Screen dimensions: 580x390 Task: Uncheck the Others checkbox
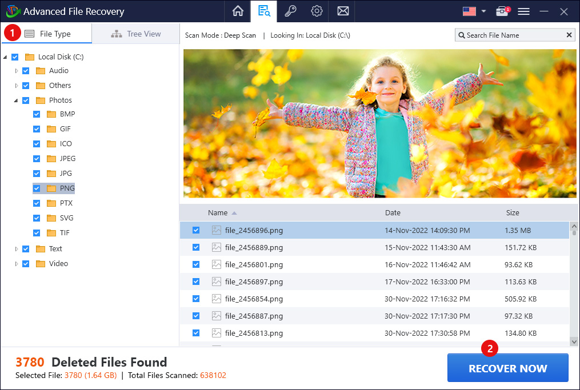click(26, 86)
